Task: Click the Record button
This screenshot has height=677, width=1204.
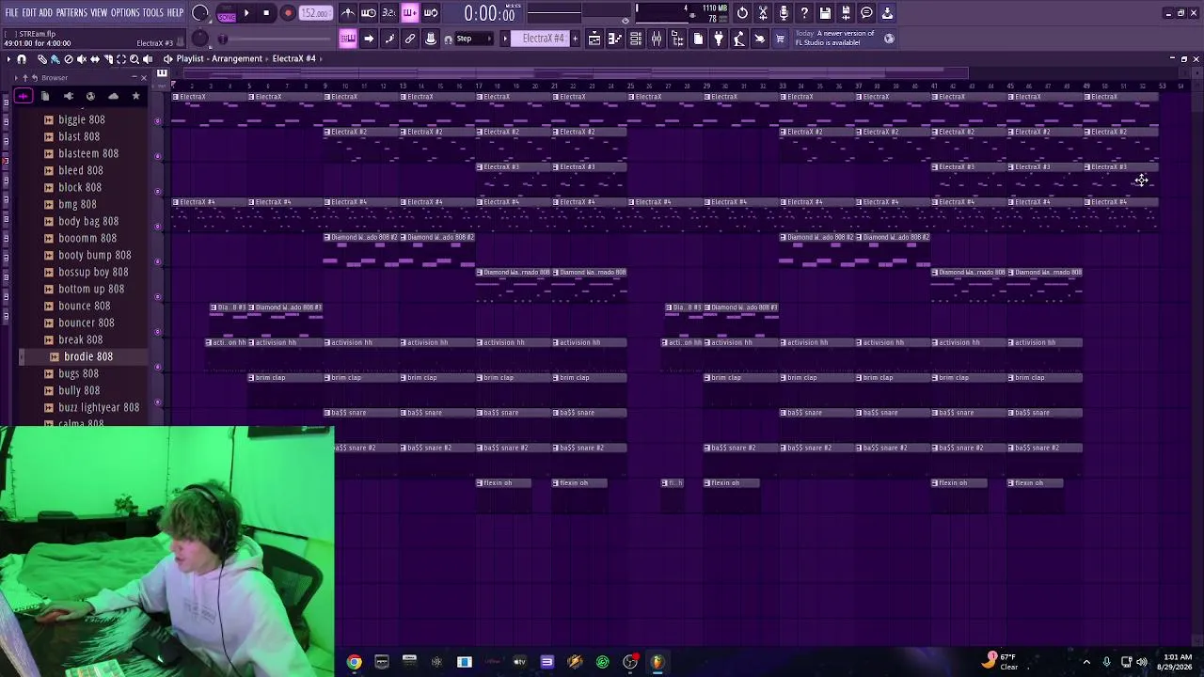Action: [288, 13]
